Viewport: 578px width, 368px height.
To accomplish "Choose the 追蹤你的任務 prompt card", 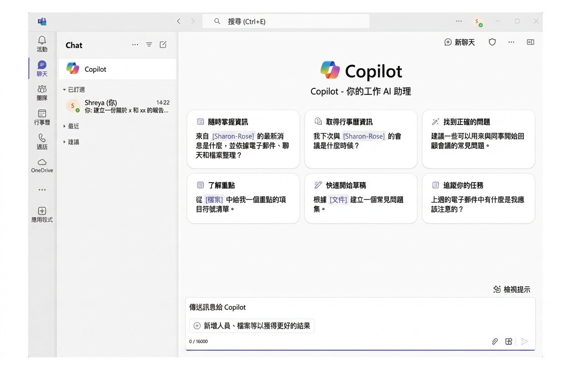I will [x=479, y=198].
